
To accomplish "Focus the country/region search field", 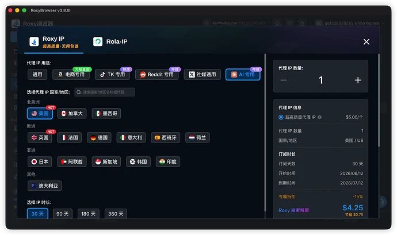I will pos(105,92).
